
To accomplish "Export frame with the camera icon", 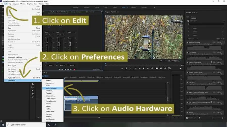I will tap(165, 68).
